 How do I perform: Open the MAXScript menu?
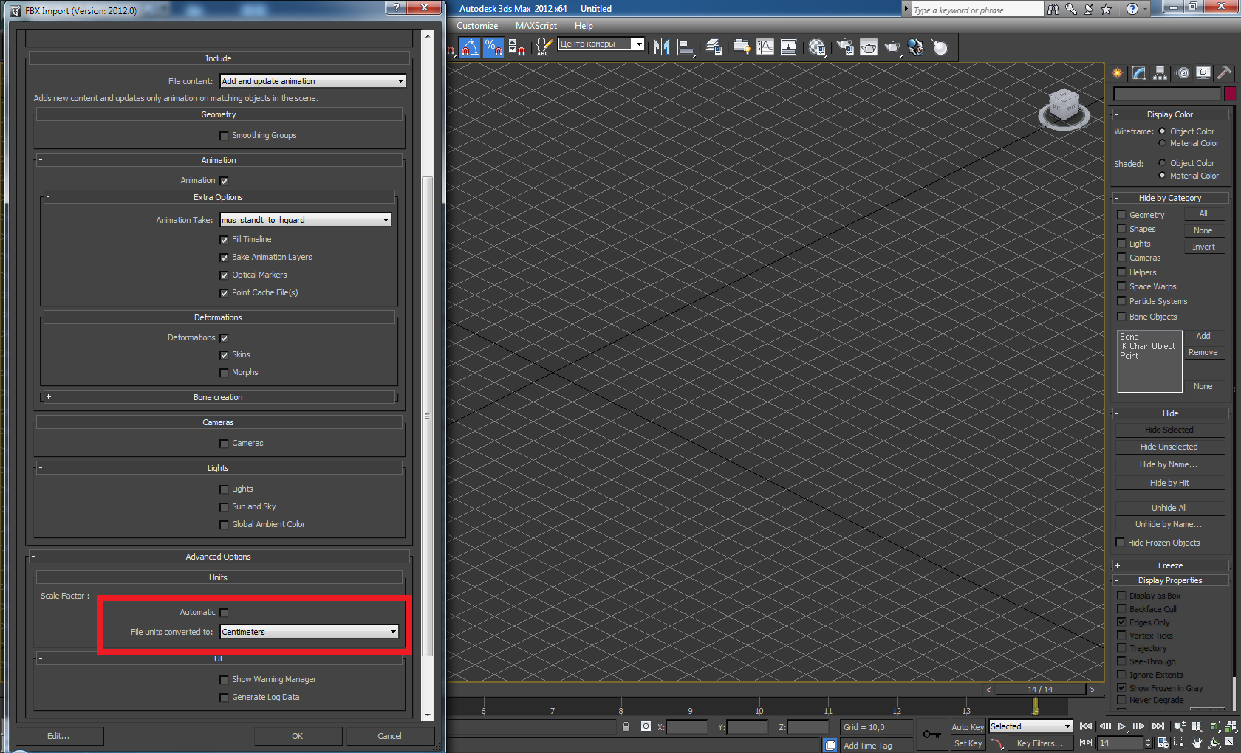[x=536, y=26]
